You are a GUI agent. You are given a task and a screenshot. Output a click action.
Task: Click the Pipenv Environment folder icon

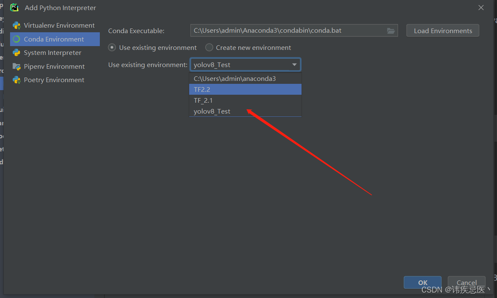(16, 67)
